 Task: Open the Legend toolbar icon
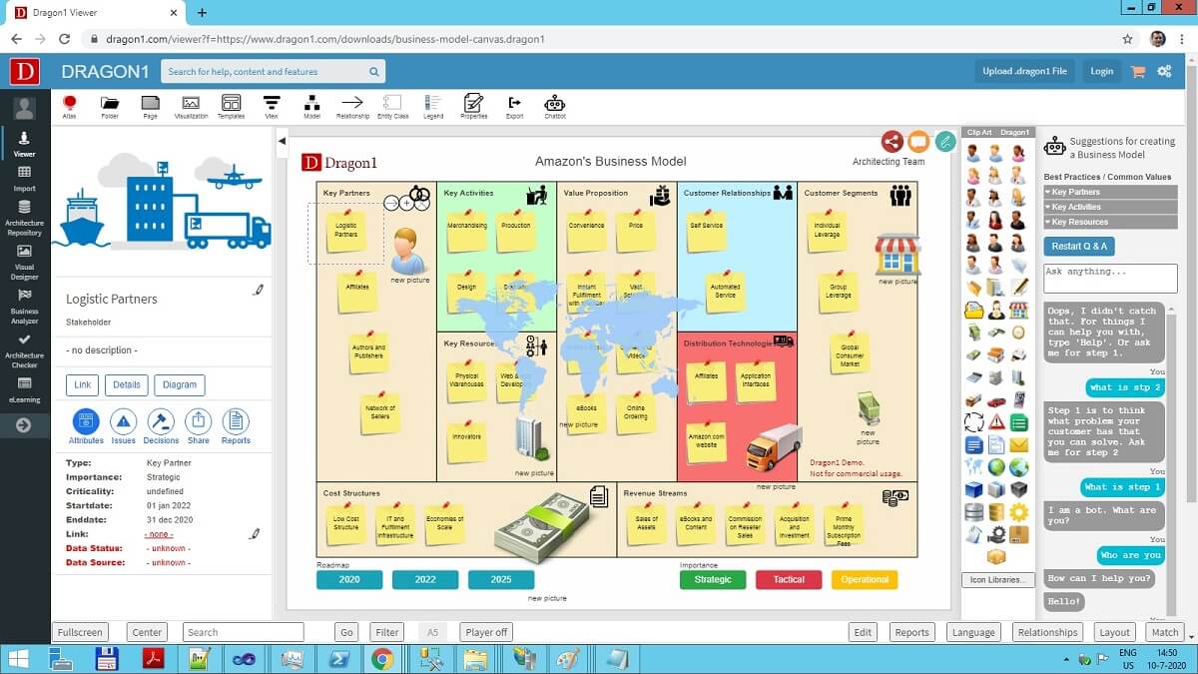tap(433, 106)
